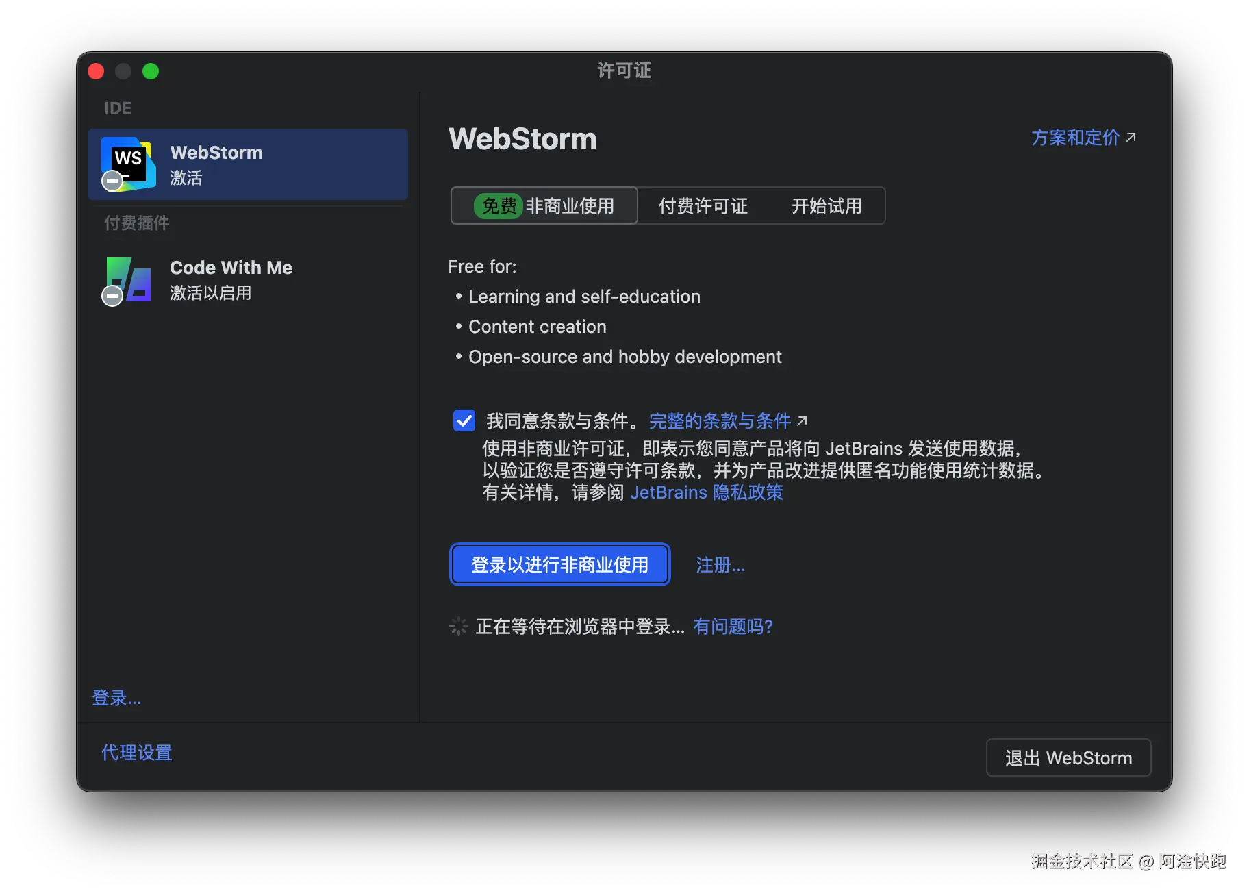Viewport: 1249px width, 893px height.
Task: Click the 我同意条款与条件 label text
Action: click(x=563, y=420)
